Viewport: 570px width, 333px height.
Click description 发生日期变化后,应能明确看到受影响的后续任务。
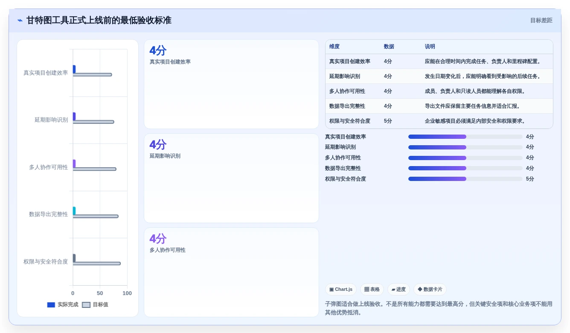[x=483, y=77]
